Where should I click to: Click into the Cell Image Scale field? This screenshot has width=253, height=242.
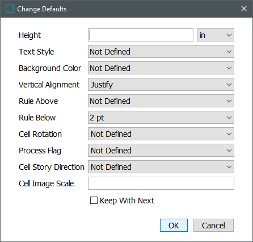point(161,183)
